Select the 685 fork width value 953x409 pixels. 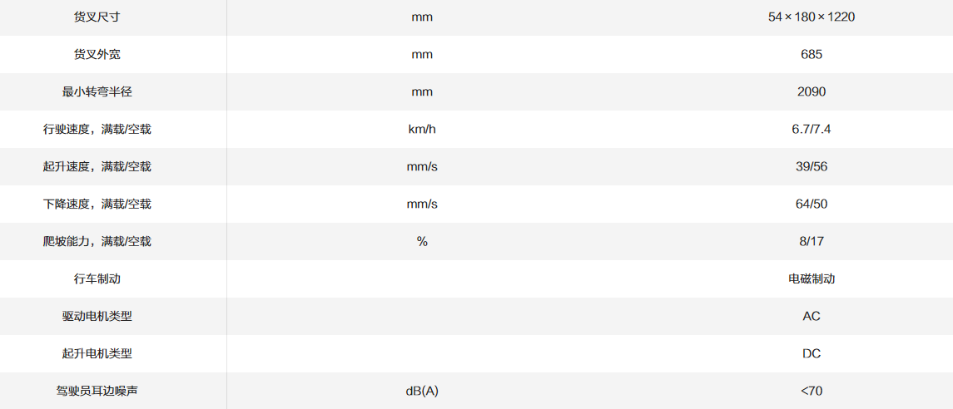[x=812, y=54]
